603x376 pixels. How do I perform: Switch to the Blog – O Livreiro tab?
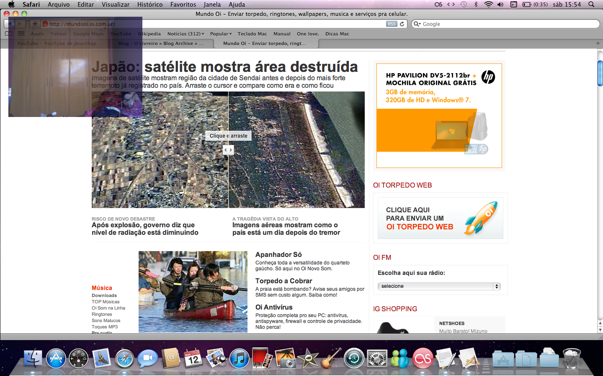(x=161, y=43)
